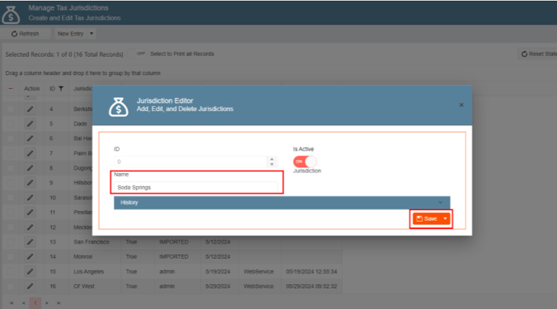
Task: Go to next page arrow in pager
Action: click(47, 303)
